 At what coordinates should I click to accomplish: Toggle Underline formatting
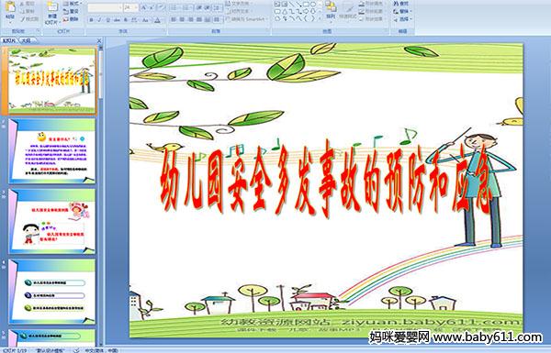(107, 20)
